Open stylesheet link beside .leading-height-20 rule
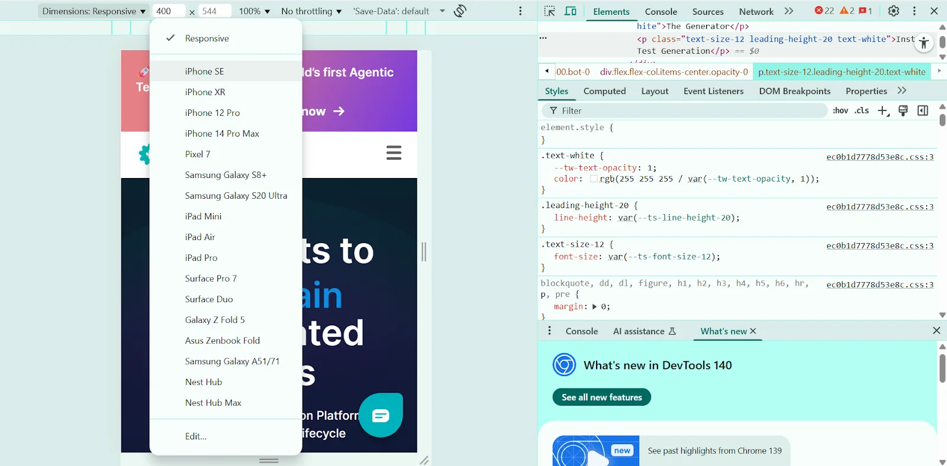 coord(880,206)
